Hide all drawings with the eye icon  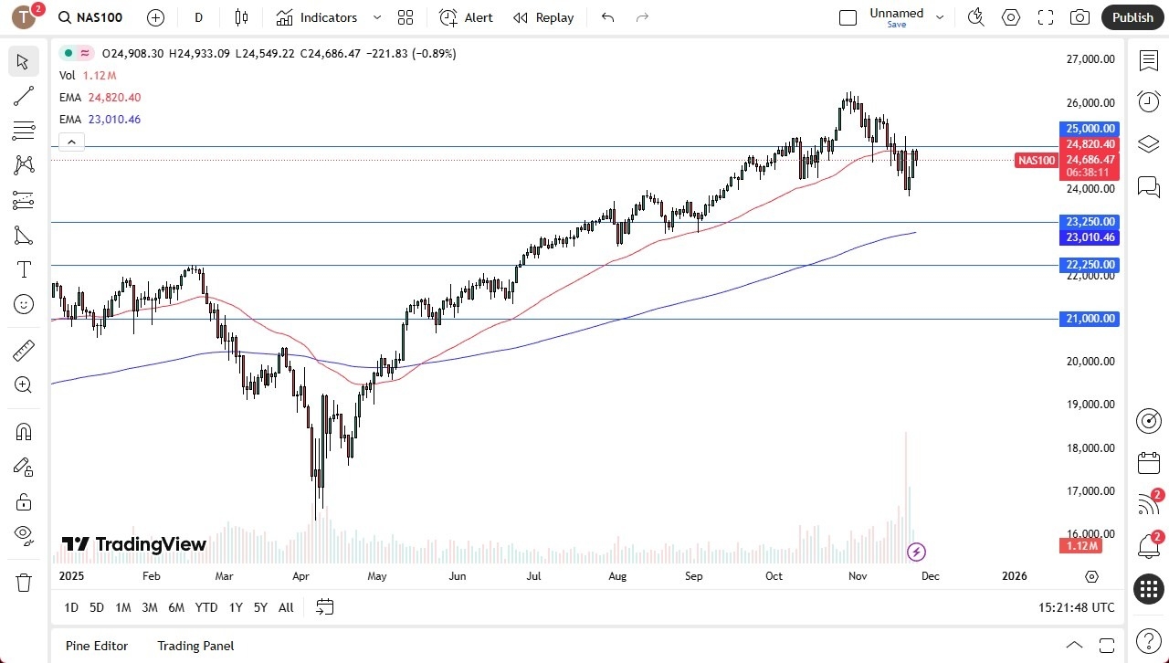click(23, 534)
